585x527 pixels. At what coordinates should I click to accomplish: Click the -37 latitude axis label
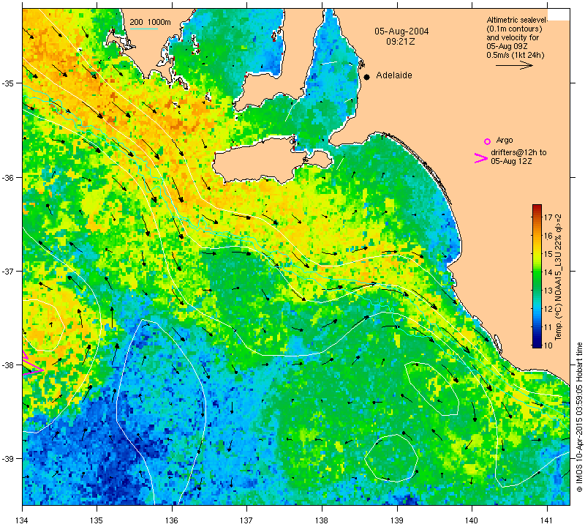[10, 271]
